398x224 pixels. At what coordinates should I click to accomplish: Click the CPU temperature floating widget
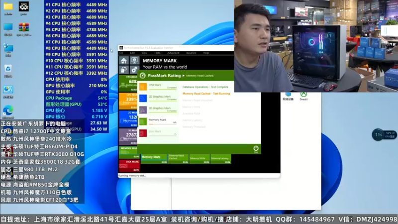click(384, 134)
